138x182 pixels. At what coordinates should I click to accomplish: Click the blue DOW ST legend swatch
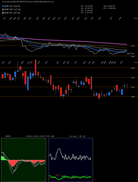pyautogui.click(x=3, y=6)
